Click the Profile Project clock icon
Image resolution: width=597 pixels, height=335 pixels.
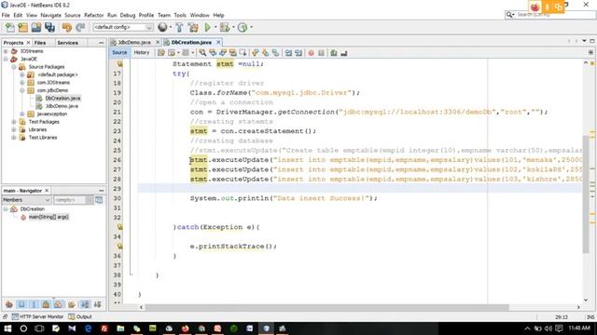click(x=243, y=27)
